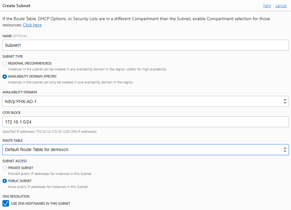Click the Route Table up-down arrow icon
291x210 pixels.
point(285,150)
